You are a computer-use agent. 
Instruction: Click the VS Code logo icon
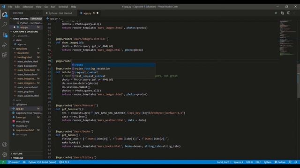click(4, 7)
